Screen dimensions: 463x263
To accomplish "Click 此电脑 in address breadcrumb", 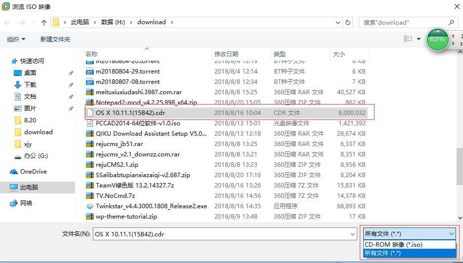I will point(80,22).
